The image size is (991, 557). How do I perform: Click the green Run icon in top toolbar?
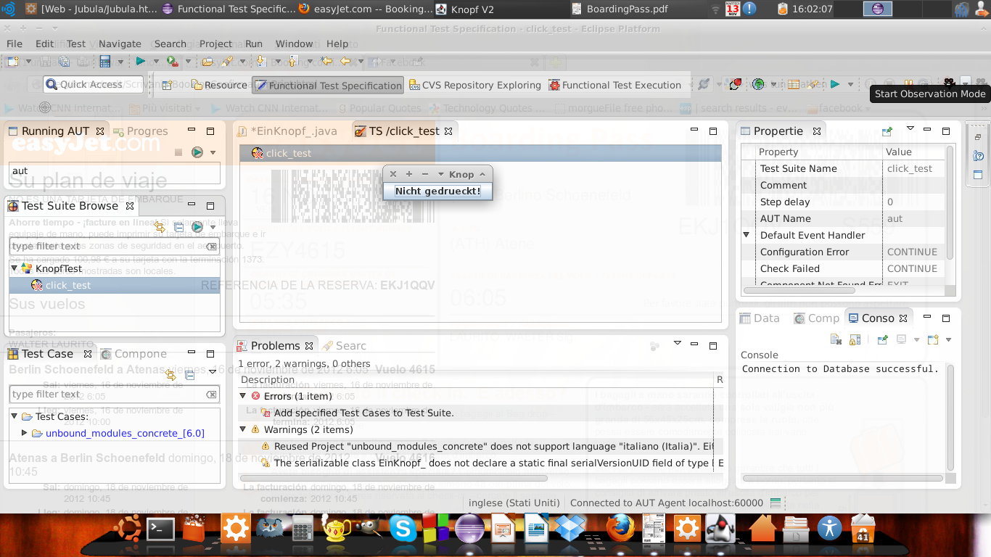(141, 62)
